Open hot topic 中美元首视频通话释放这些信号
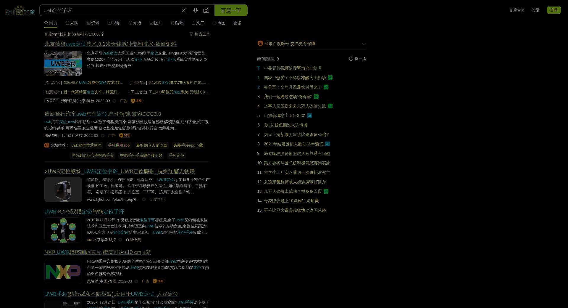 coord(293,68)
